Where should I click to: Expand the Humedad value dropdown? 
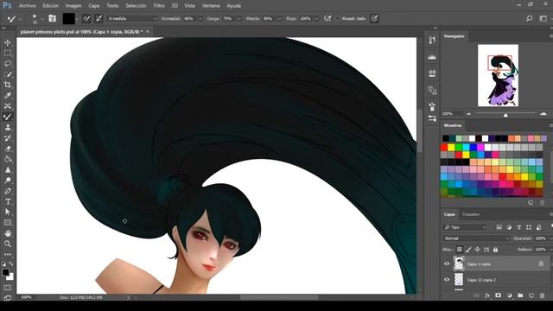click(x=200, y=18)
